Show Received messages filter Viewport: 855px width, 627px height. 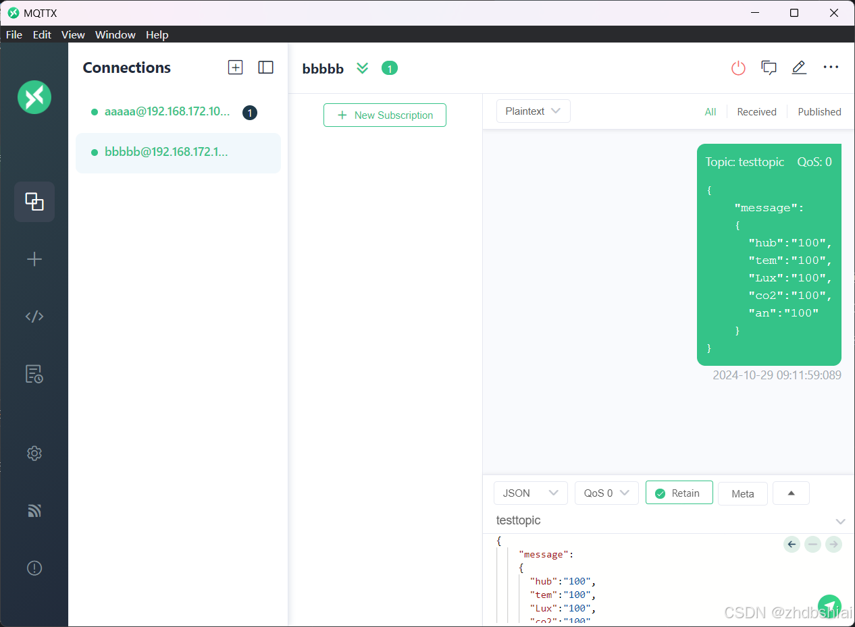point(756,112)
